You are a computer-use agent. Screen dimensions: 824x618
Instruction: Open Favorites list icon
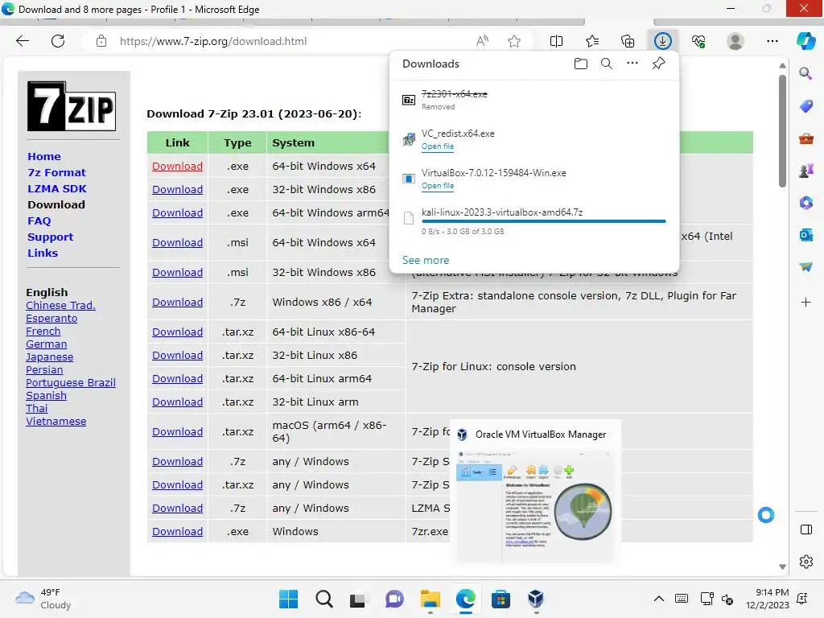coord(592,41)
